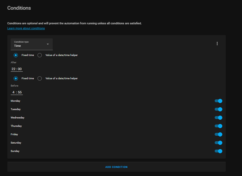Select date/time helper option for Before
This screenshot has width=242, height=176.
coord(40,78)
